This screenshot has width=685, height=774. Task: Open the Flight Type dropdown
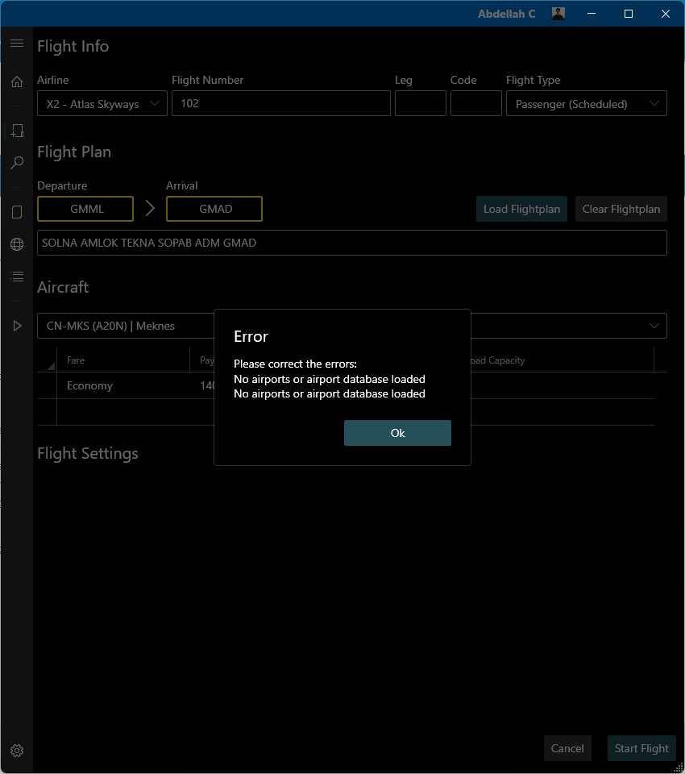point(586,104)
